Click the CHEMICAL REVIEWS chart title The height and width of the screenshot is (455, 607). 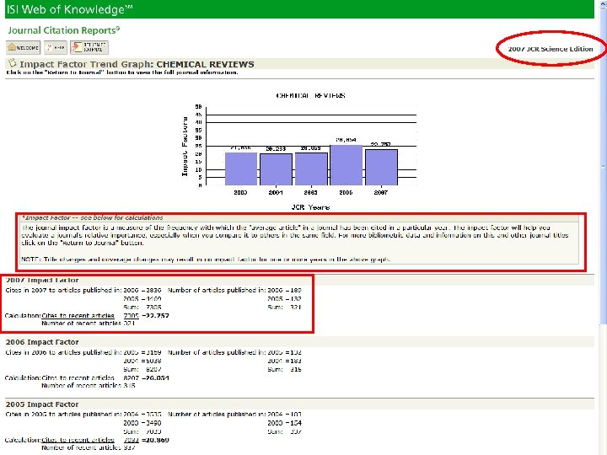click(x=310, y=95)
